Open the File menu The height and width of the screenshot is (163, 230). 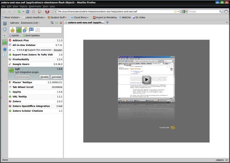click(3, 6)
